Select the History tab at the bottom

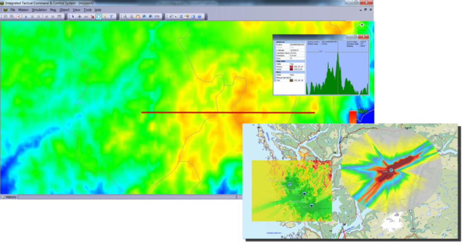(x=12, y=197)
